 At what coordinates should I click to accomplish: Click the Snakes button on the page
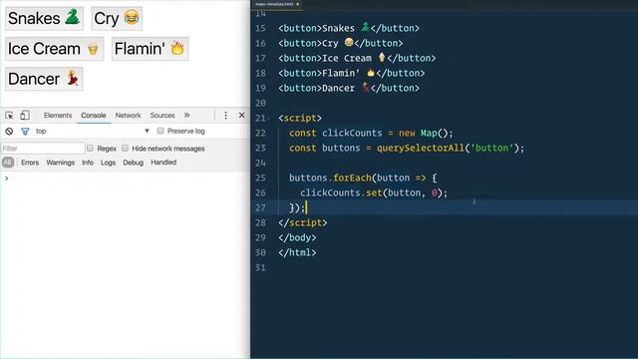click(x=44, y=18)
